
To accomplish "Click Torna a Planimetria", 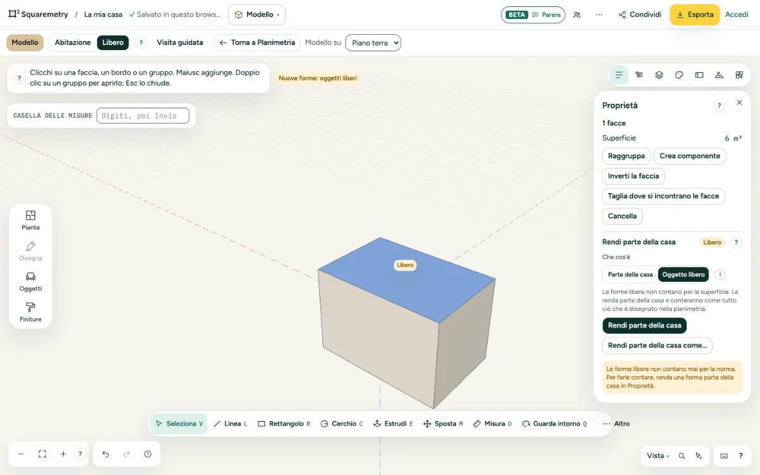I will [x=256, y=42].
